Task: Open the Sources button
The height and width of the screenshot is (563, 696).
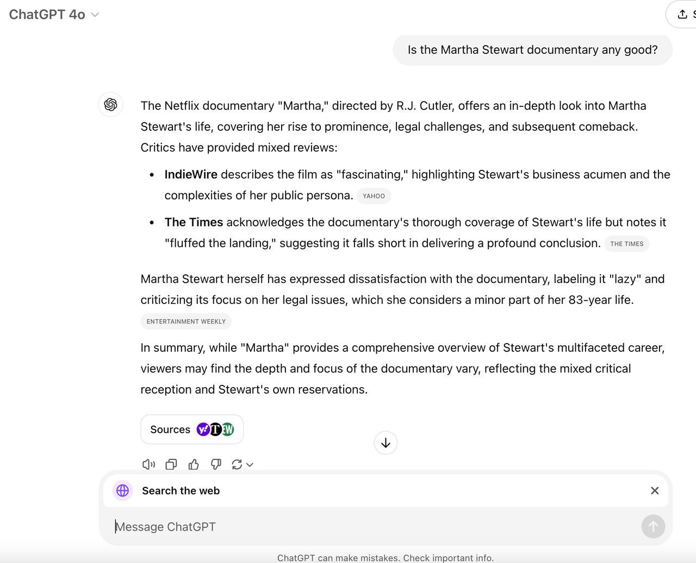Action: [192, 429]
